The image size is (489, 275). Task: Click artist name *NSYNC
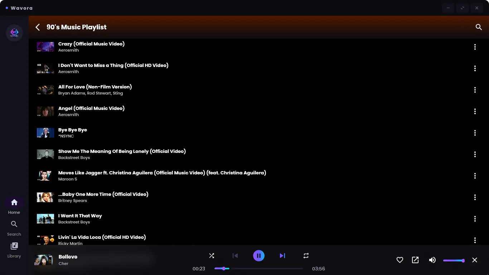click(x=66, y=136)
